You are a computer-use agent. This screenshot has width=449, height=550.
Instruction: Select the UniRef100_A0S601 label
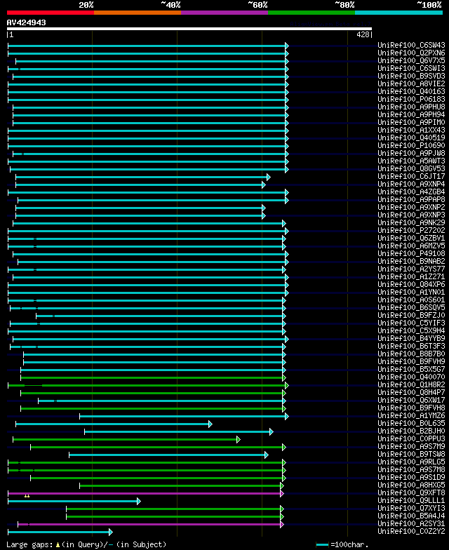point(411,300)
